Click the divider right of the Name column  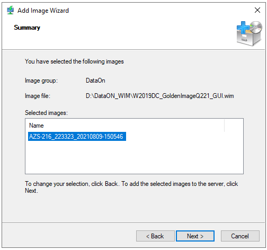224,126
